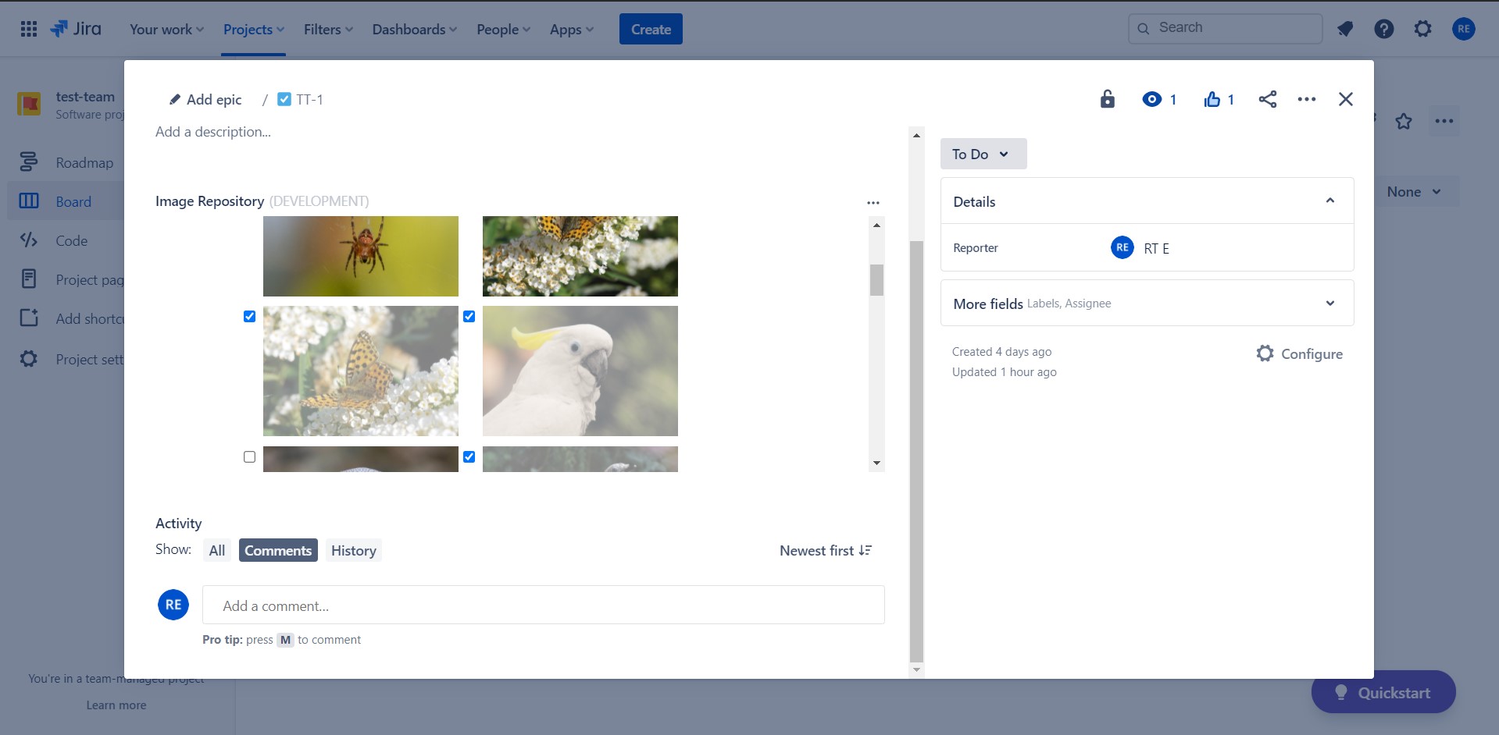Click the Roadmap sidebar icon
The height and width of the screenshot is (735, 1499).
[29, 162]
